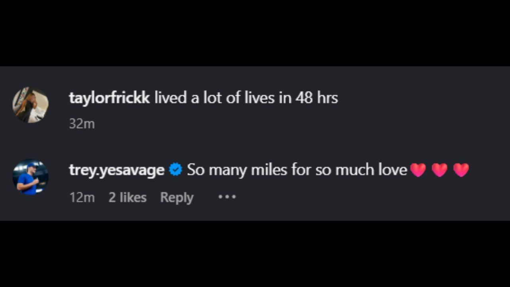Viewport: 510px width, 287px height.
Task: Click the word "lot" in the first comment
Action: click(212, 98)
